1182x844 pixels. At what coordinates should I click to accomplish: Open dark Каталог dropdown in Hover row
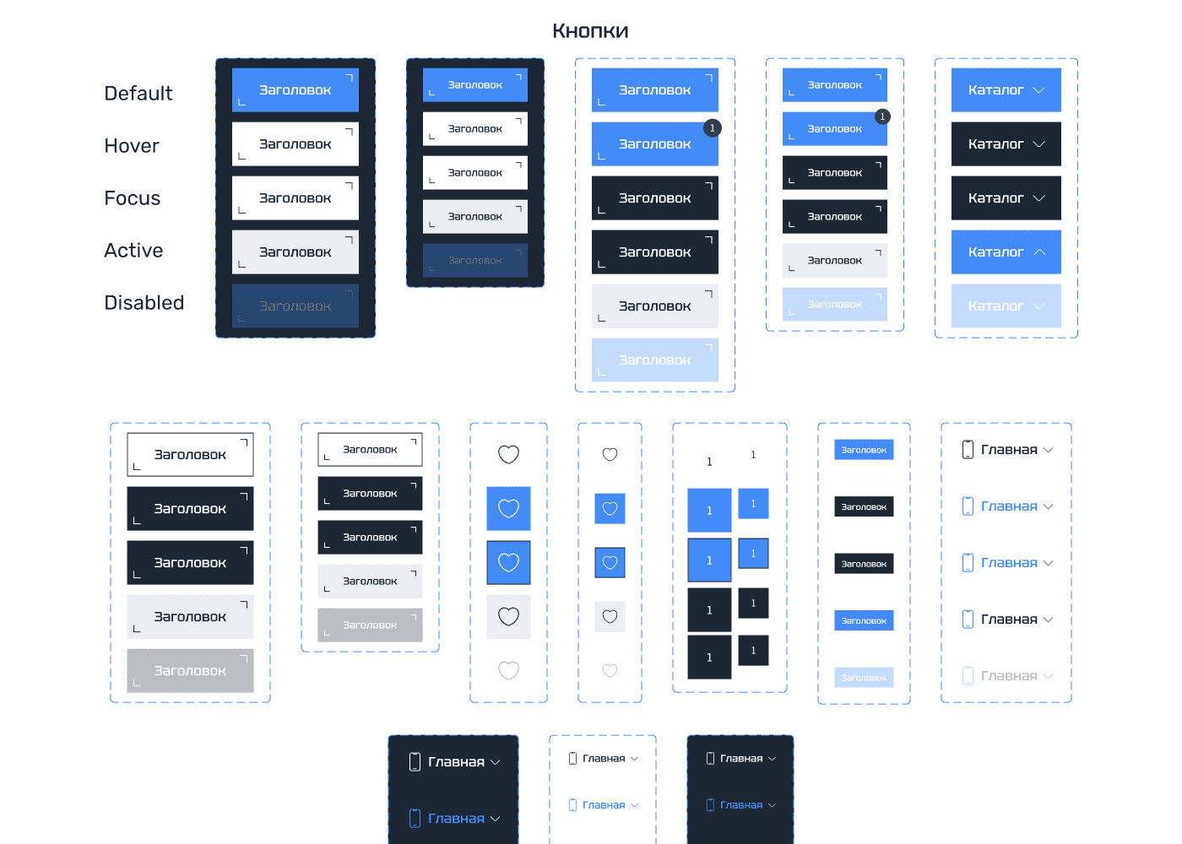pos(1006,144)
